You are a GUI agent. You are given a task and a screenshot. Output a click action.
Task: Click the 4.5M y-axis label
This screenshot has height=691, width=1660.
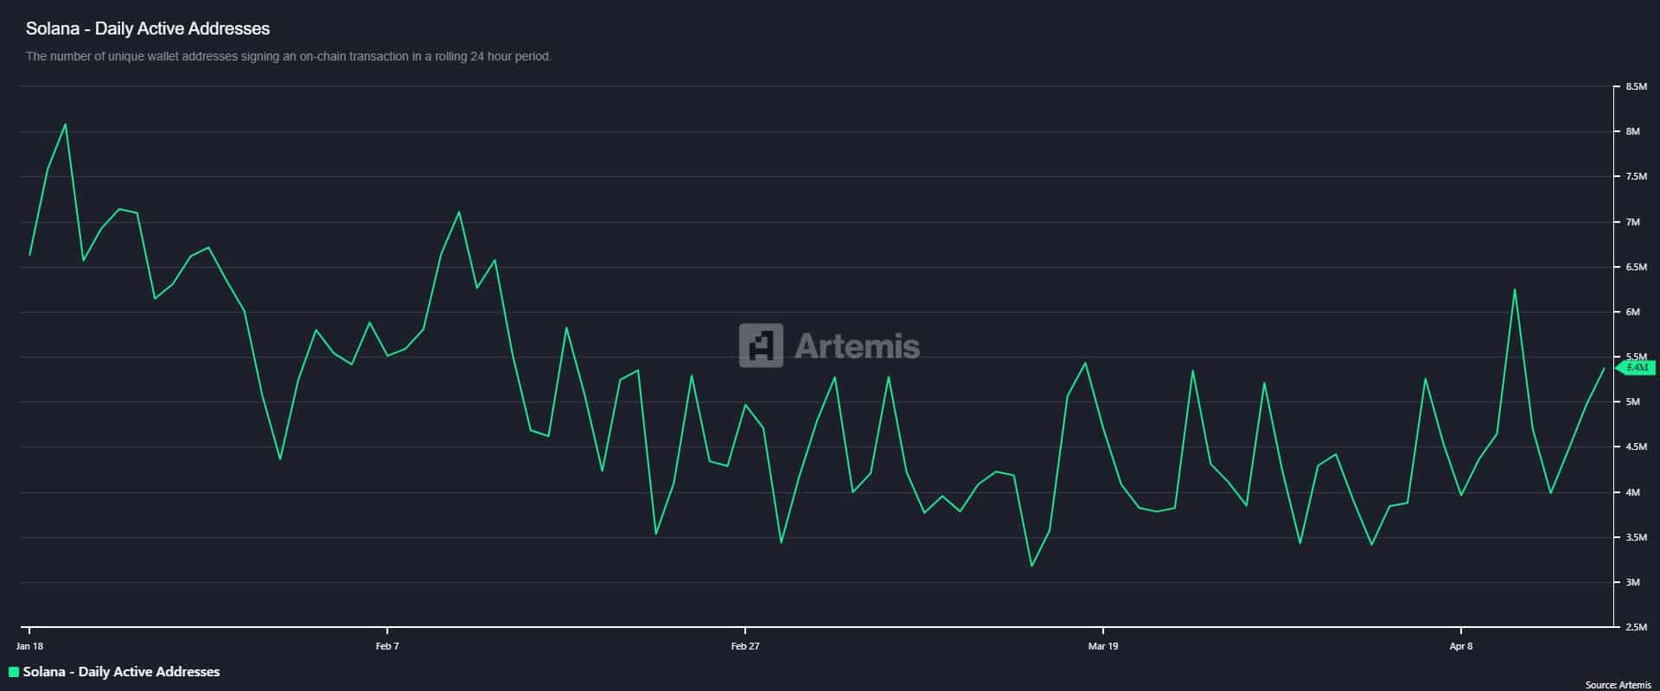point(1636,447)
